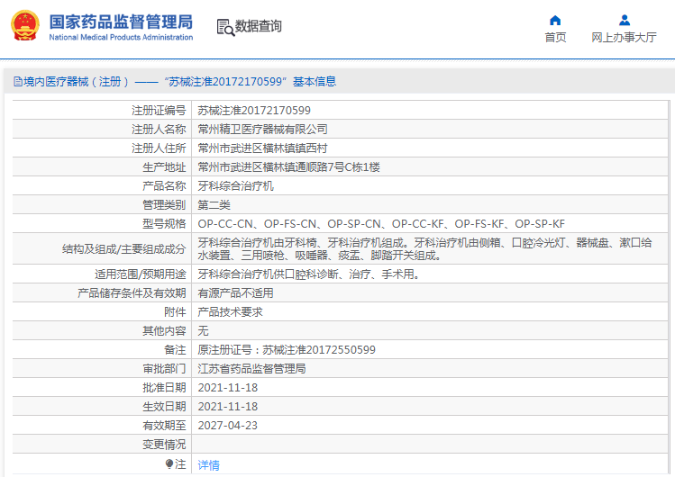The width and height of the screenshot is (675, 477).
Task: Click approval department value 江苏省药品监督管理局
Action: (x=251, y=369)
